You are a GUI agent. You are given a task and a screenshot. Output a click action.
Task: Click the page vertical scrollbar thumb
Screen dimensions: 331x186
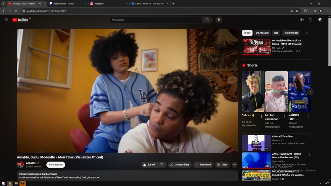click(x=329, y=42)
